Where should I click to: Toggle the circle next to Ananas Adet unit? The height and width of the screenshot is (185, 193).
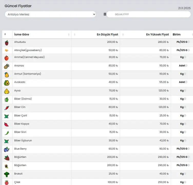click(x=186, y=66)
